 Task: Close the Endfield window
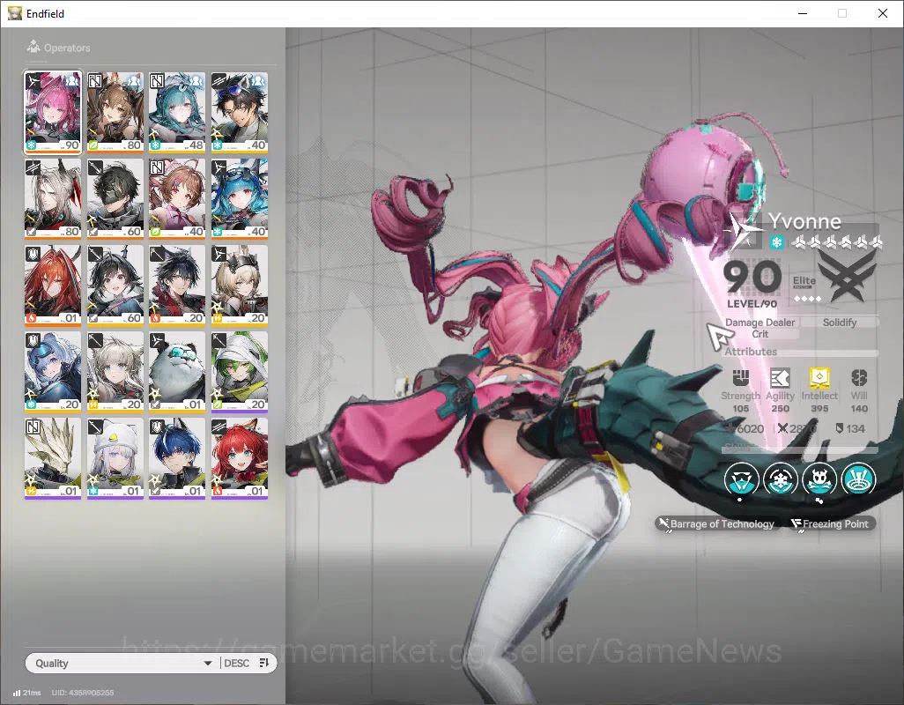point(882,13)
